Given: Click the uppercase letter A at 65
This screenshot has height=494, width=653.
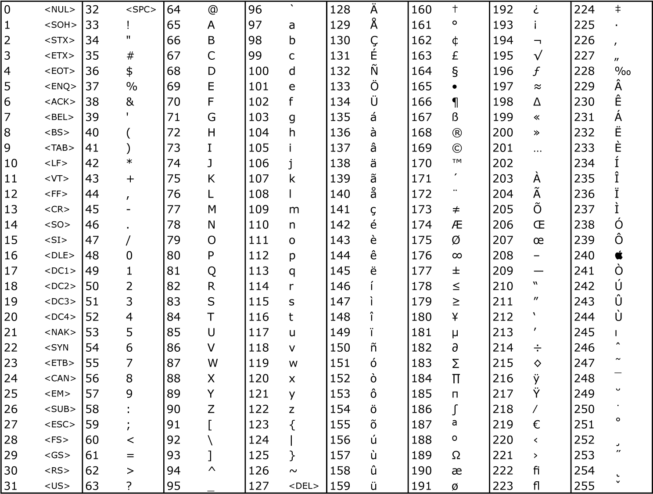Looking at the screenshot, I should (x=212, y=25).
